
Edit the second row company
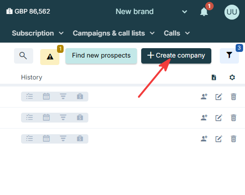(x=219, y=118)
